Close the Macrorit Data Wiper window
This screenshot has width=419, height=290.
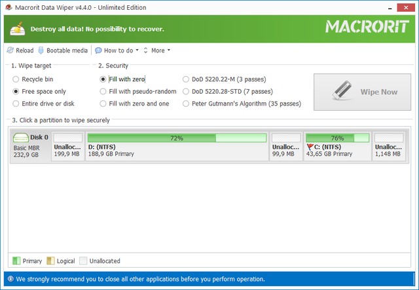(406, 7)
